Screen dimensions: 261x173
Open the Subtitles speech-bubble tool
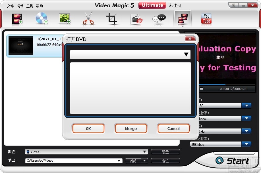[159, 18]
